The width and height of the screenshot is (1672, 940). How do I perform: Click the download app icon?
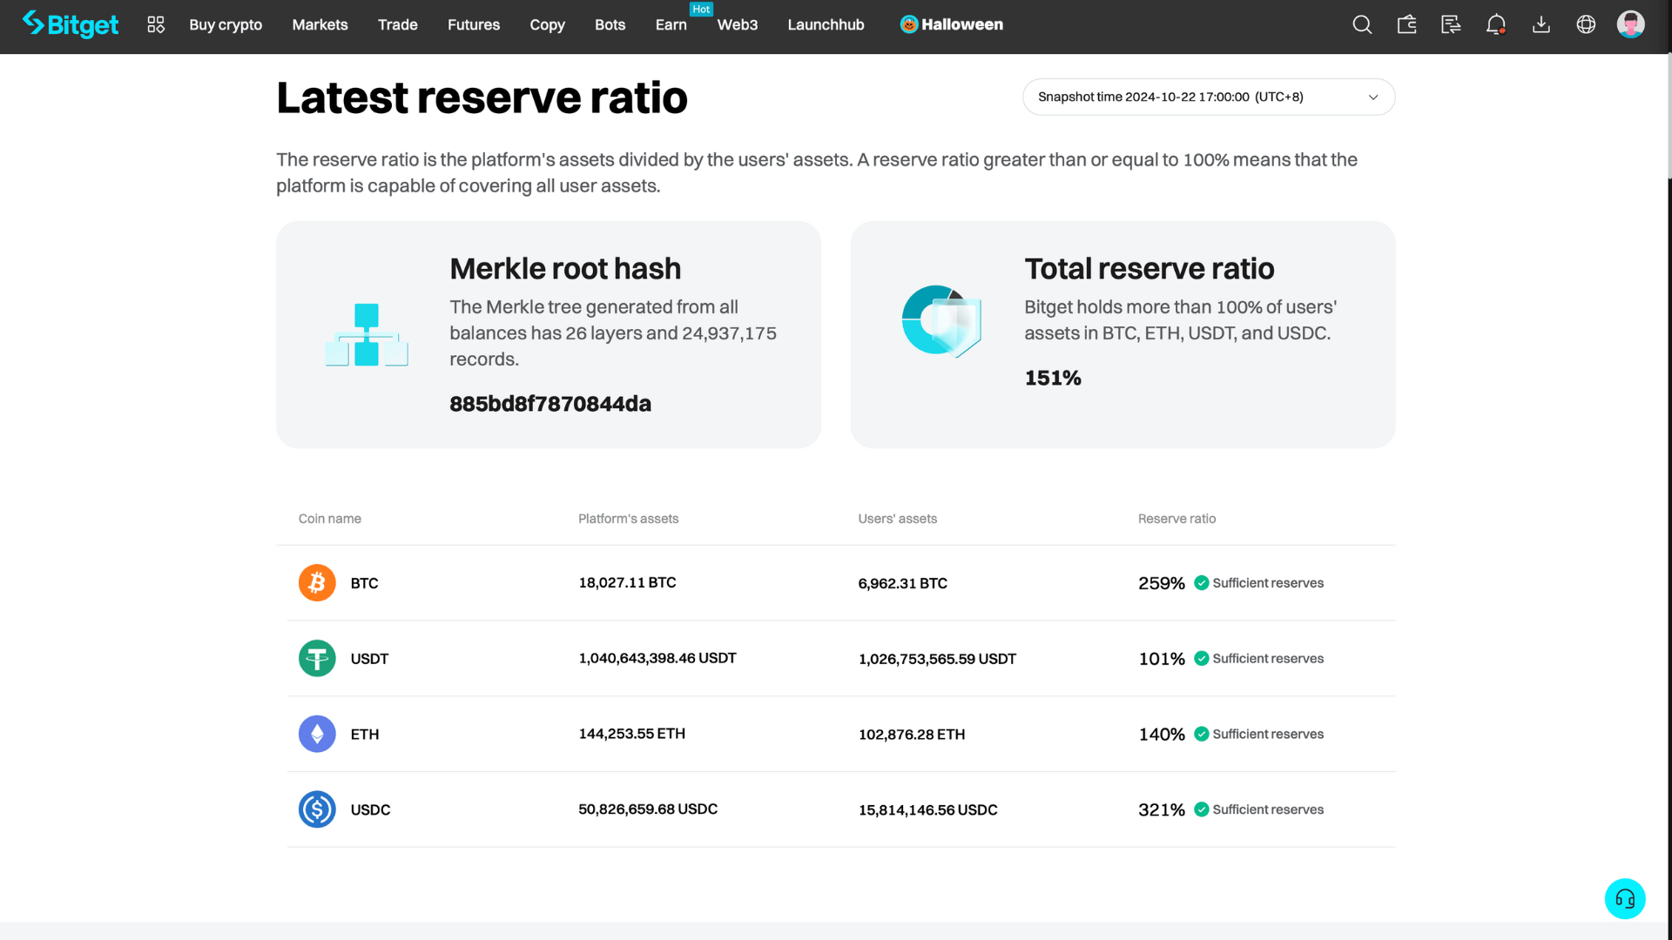pyautogui.click(x=1541, y=24)
